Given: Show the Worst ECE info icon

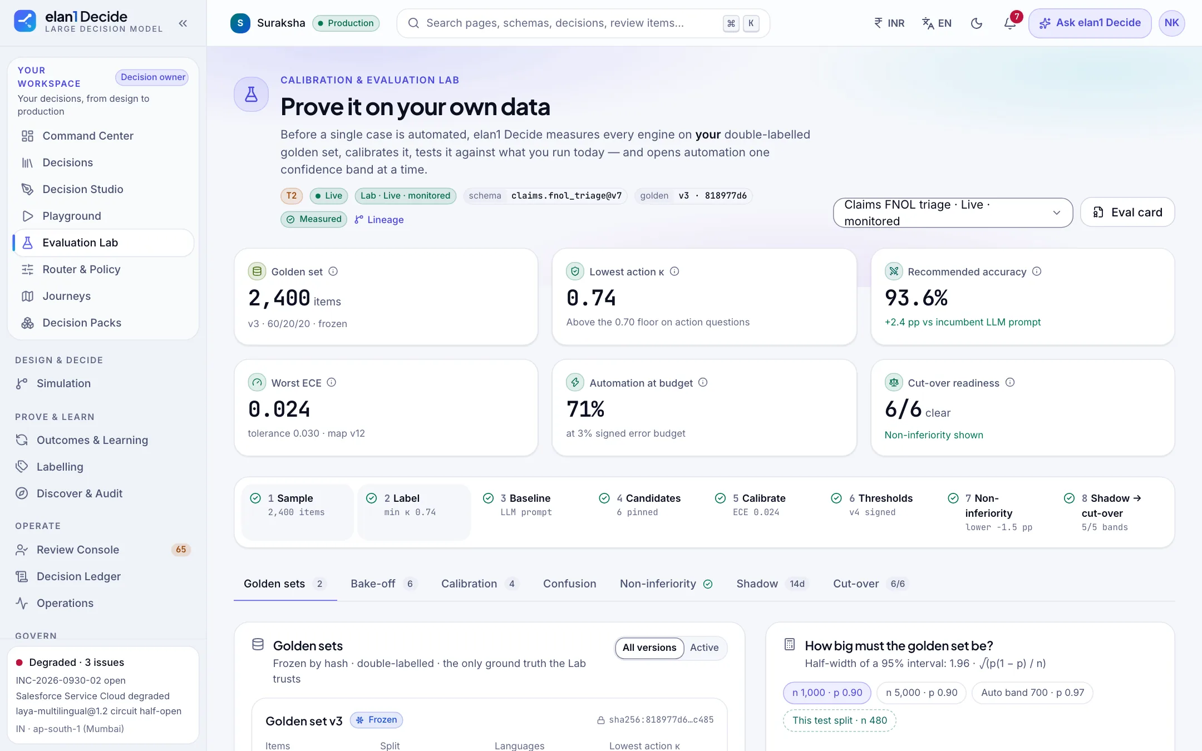Looking at the screenshot, I should pyautogui.click(x=331, y=382).
